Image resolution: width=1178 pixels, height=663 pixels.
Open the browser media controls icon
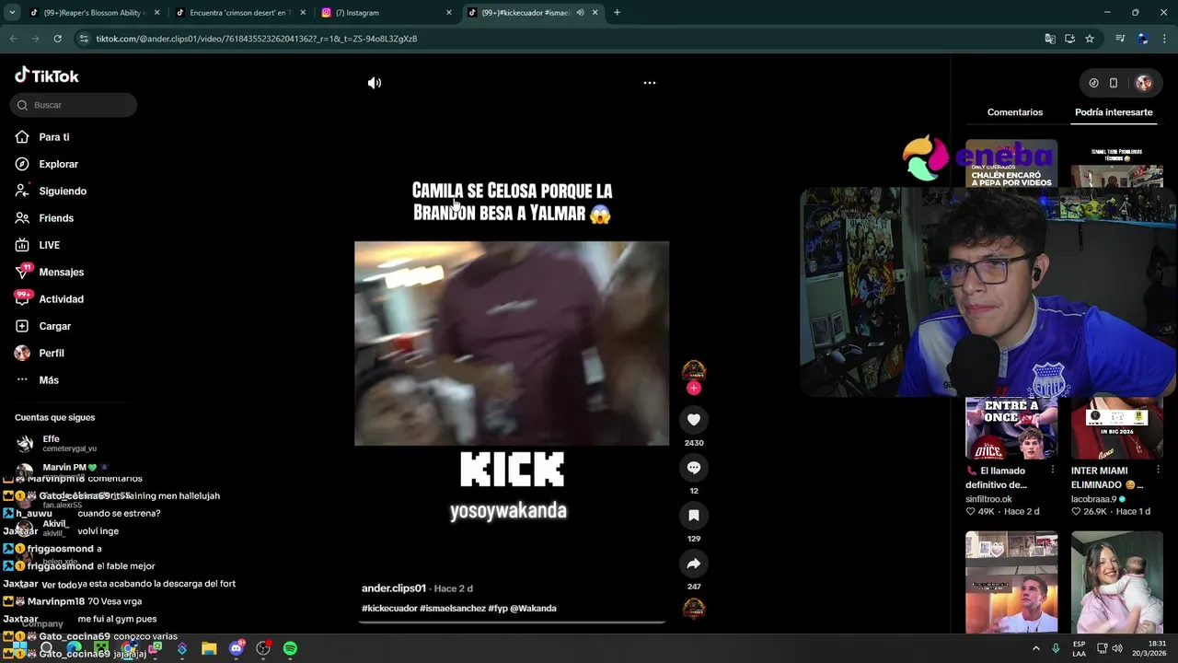tap(1120, 39)
